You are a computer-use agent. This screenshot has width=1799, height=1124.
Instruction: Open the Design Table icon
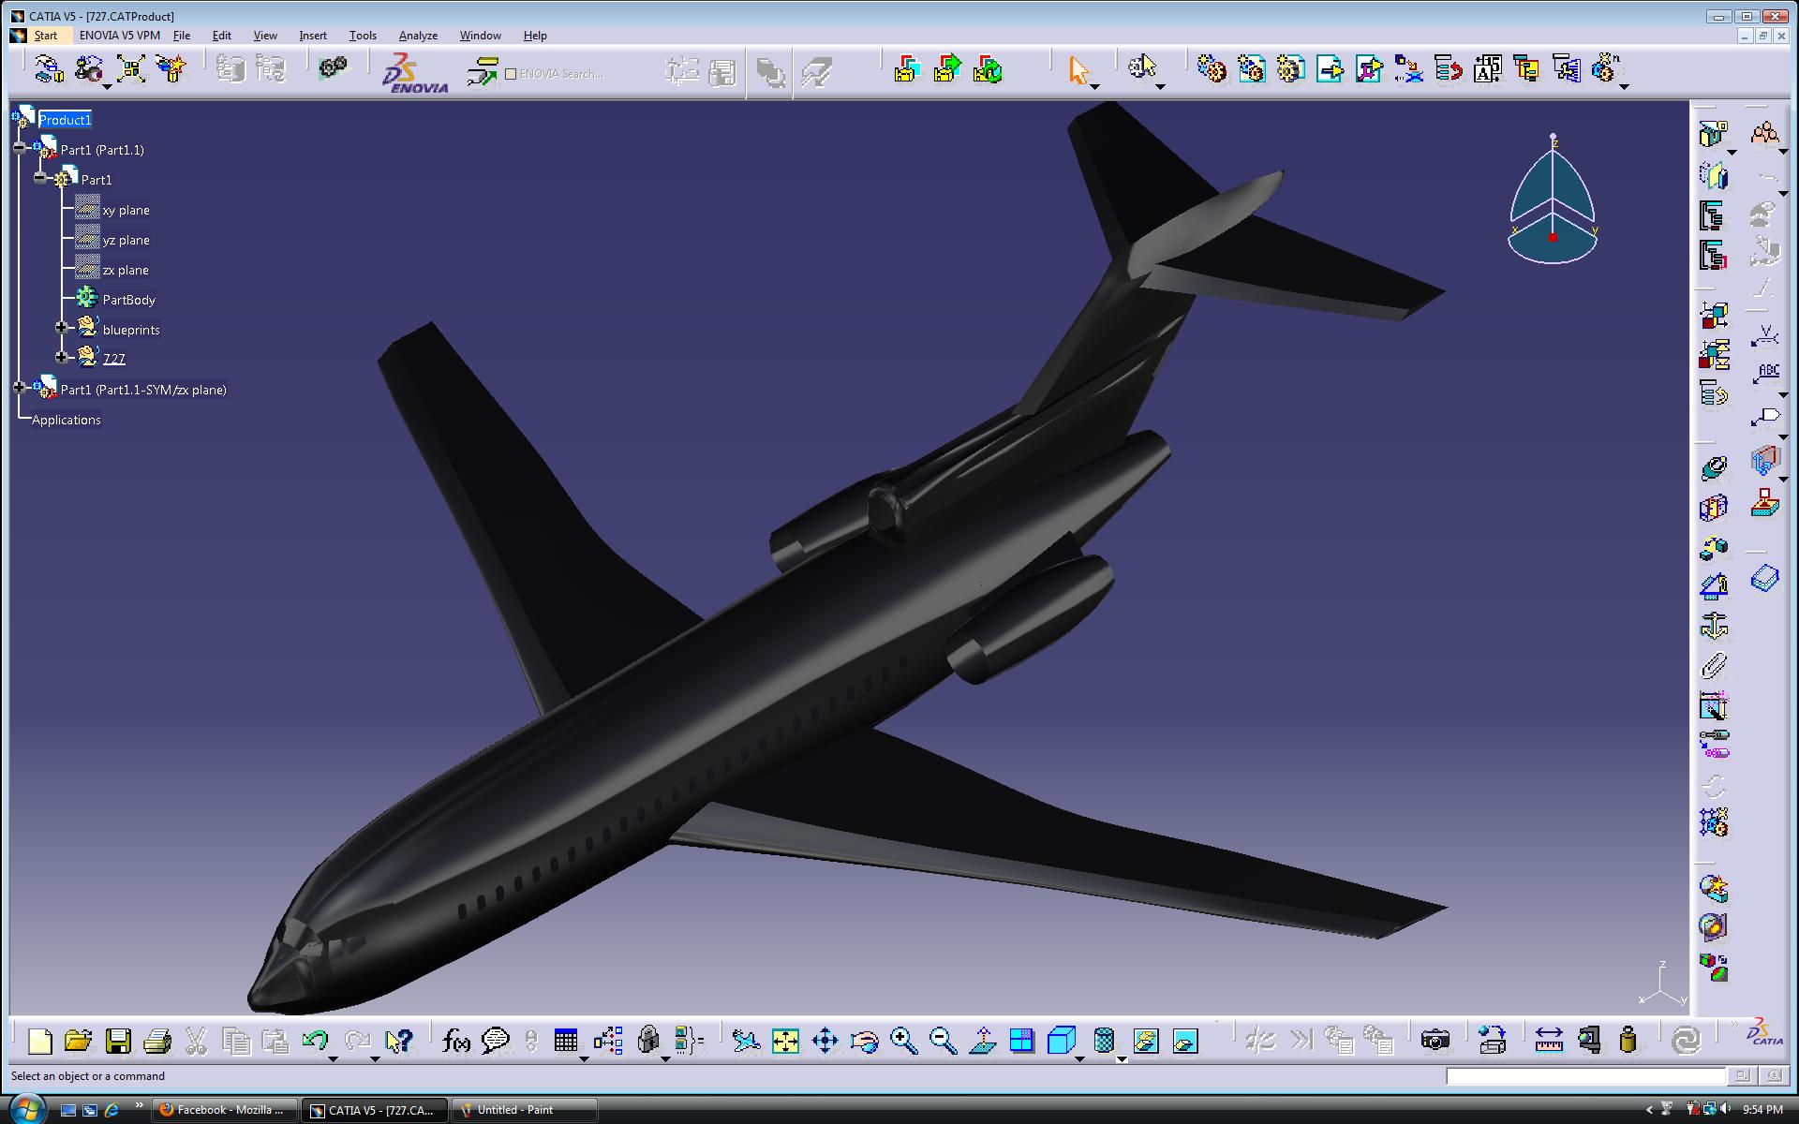click(x=566, y=1041)
